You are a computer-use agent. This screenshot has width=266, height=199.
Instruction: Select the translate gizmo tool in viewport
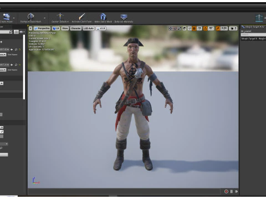(171, 28)
